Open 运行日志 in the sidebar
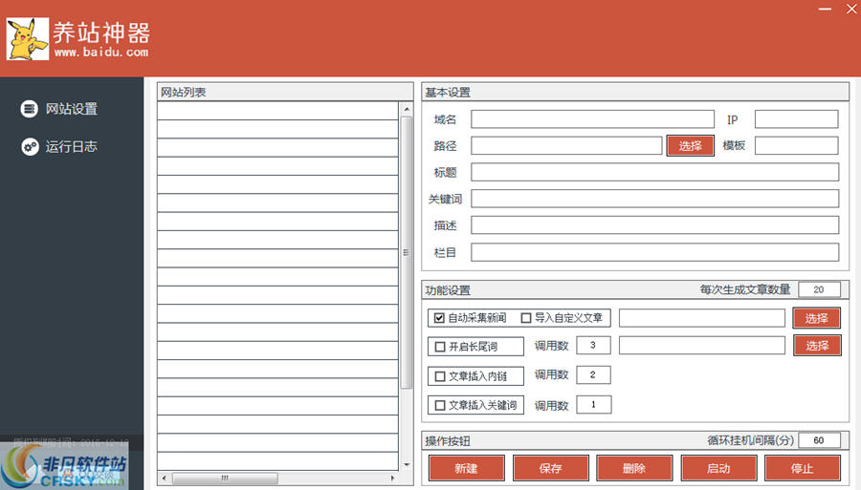861x490 pixels. point(72,146)
